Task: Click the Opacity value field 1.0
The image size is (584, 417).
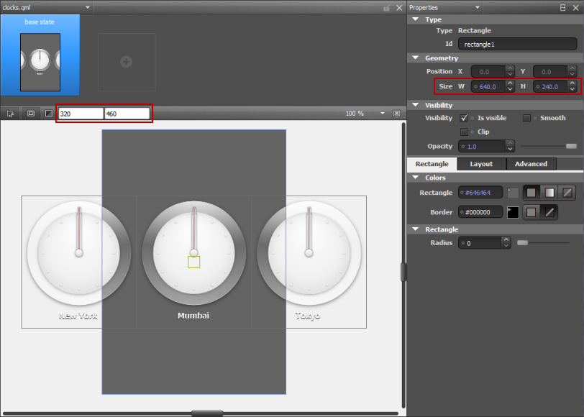Action: click(482, 147)
